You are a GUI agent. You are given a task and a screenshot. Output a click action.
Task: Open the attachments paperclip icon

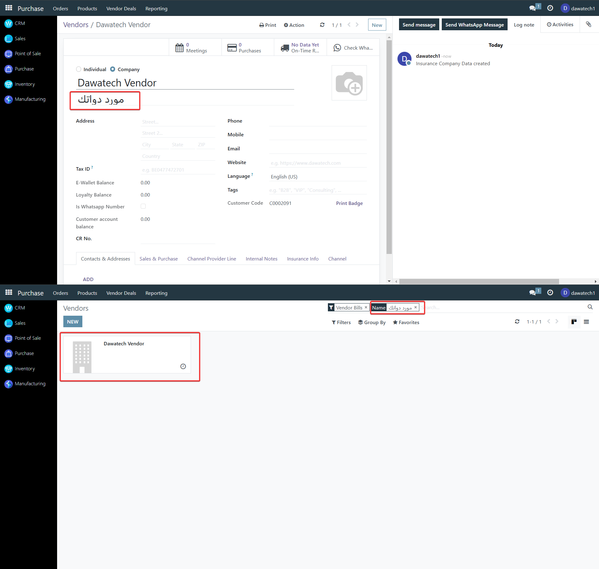pos(588,24)
